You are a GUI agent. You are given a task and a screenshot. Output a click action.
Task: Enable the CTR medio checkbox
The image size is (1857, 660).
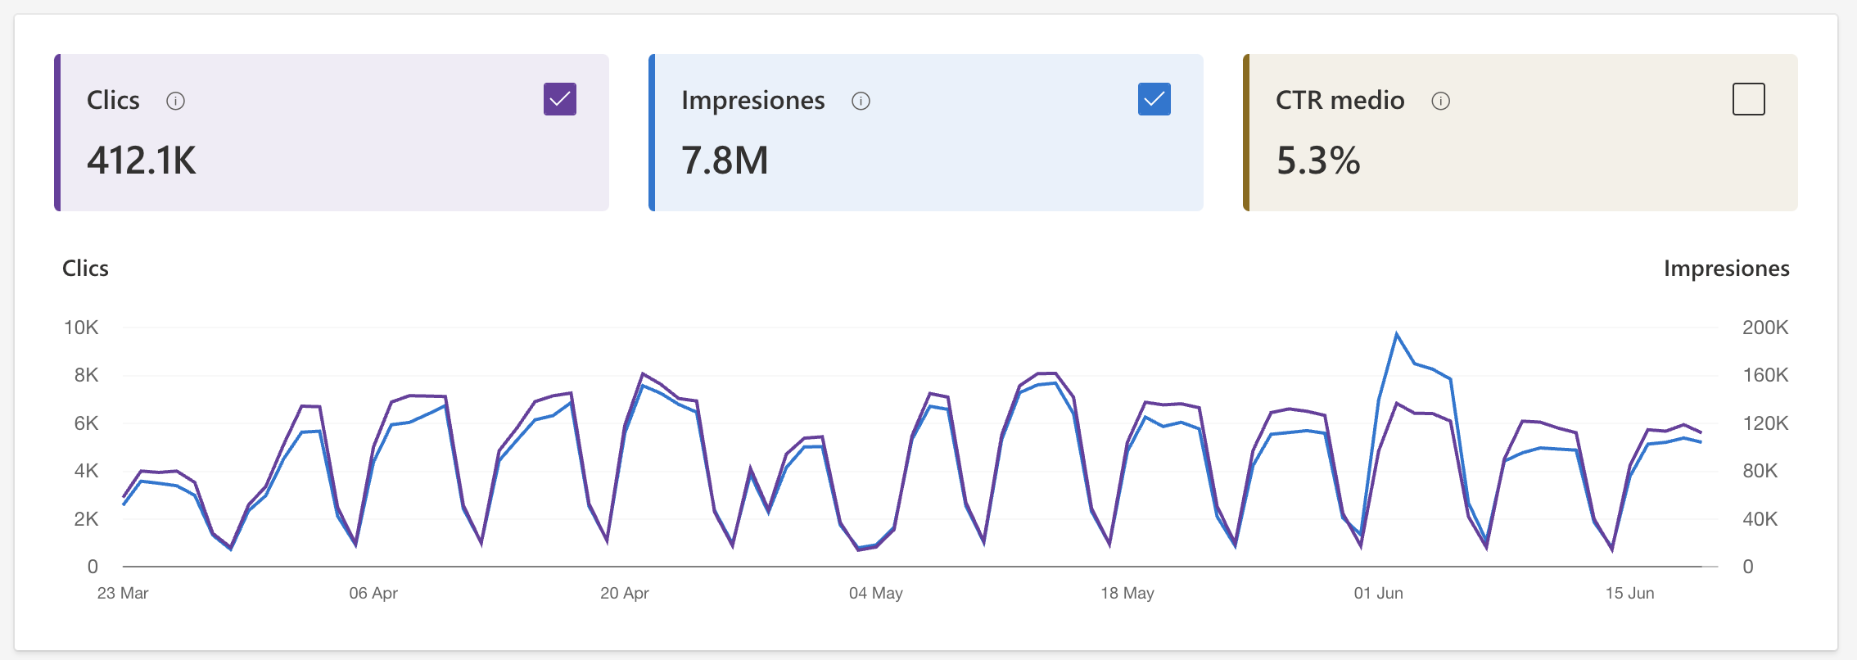(1749, 99)
